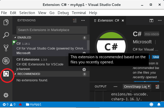Open the Source Control view

point(6,48)
